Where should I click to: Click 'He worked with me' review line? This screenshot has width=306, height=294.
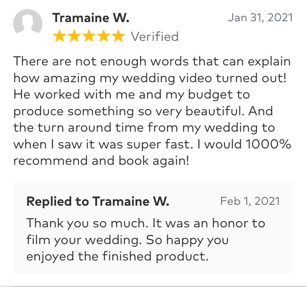[x=131, y=95]
